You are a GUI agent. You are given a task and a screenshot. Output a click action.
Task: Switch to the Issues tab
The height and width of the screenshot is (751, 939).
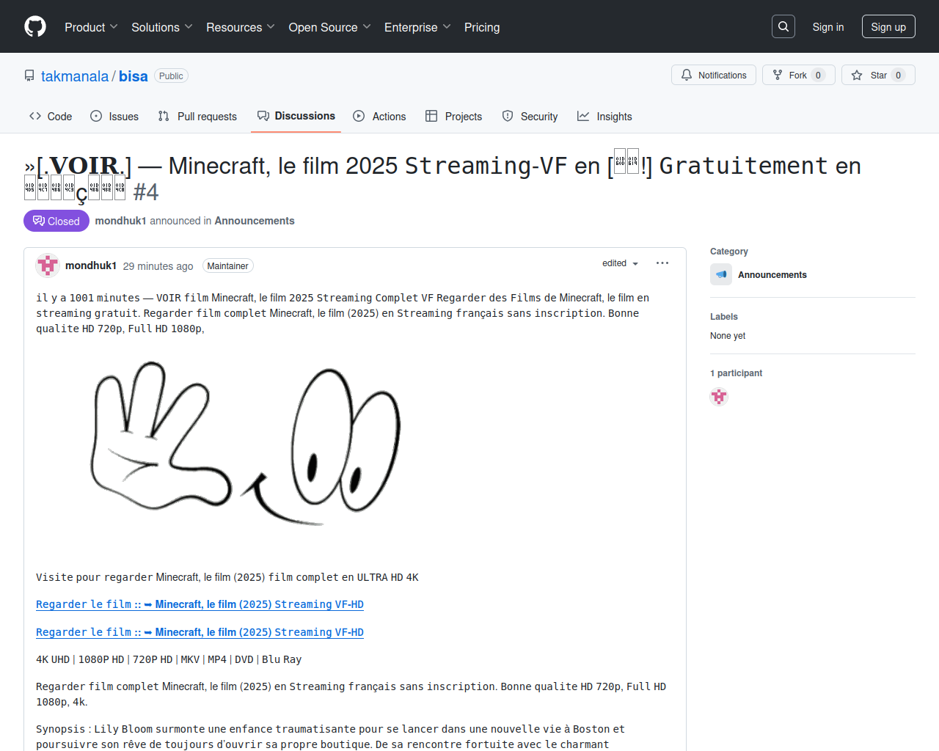[x=114, y=116]
